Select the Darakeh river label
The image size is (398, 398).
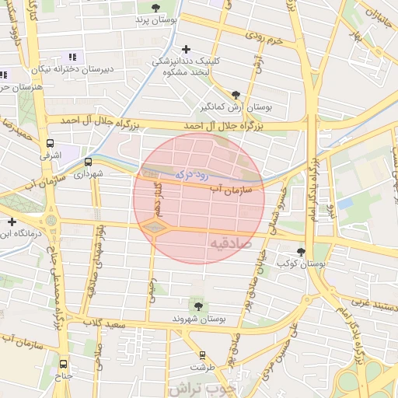point(192,175)
